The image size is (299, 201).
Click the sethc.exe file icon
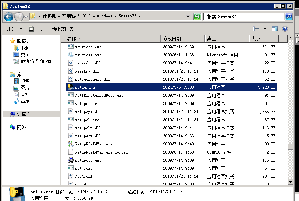(x=71, y=87)
